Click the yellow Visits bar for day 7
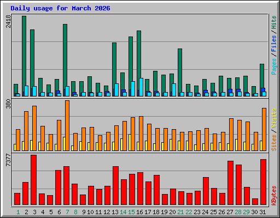This screenshot has width=280, height=218. click(64, 144)
